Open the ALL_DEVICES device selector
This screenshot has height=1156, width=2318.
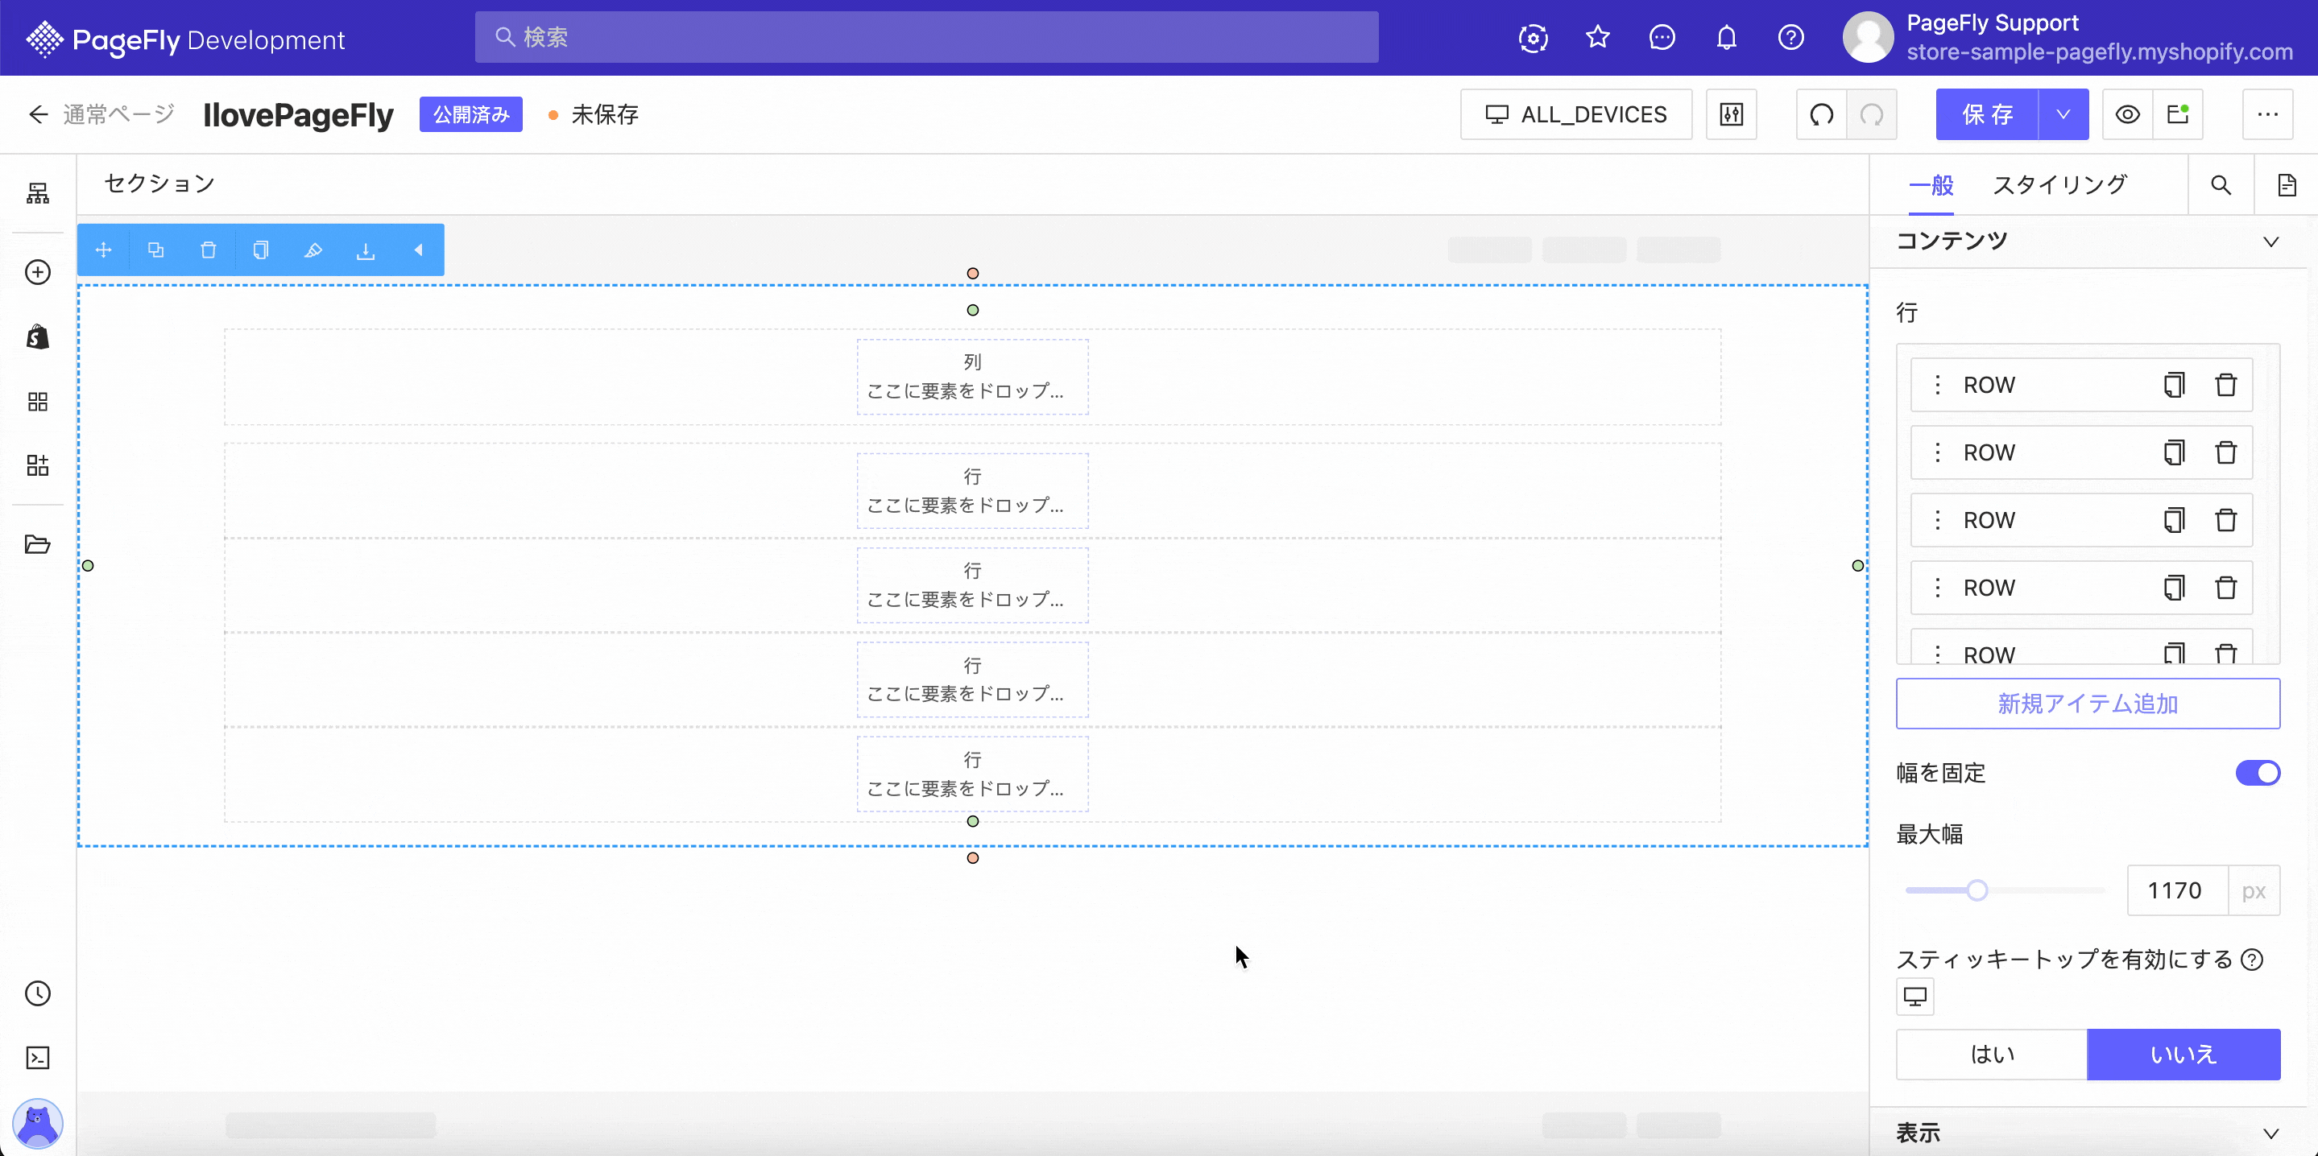tap(1575, 114)
